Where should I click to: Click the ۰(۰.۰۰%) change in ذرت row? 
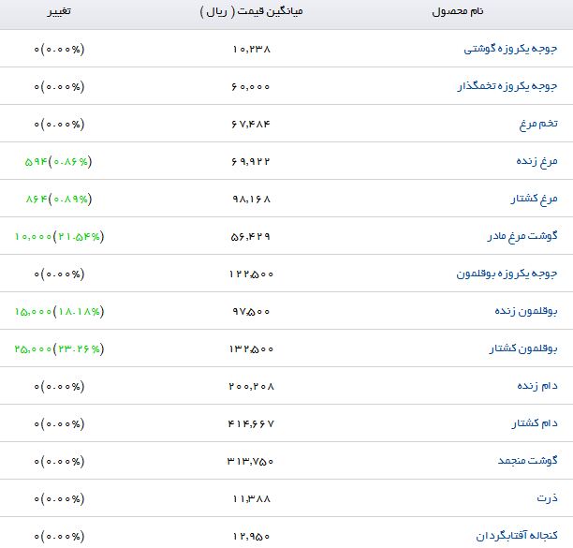tap(59, 498)
